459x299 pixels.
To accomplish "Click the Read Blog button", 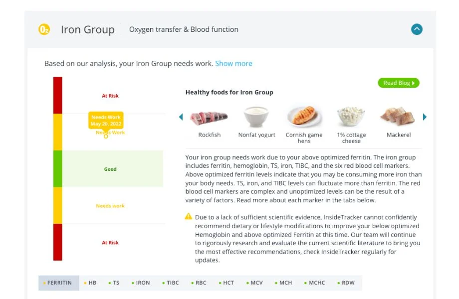I will (398, 83).
